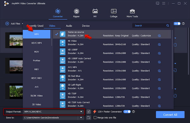
Task: Open the Ripper module
Action: click(x=76, y=13)
